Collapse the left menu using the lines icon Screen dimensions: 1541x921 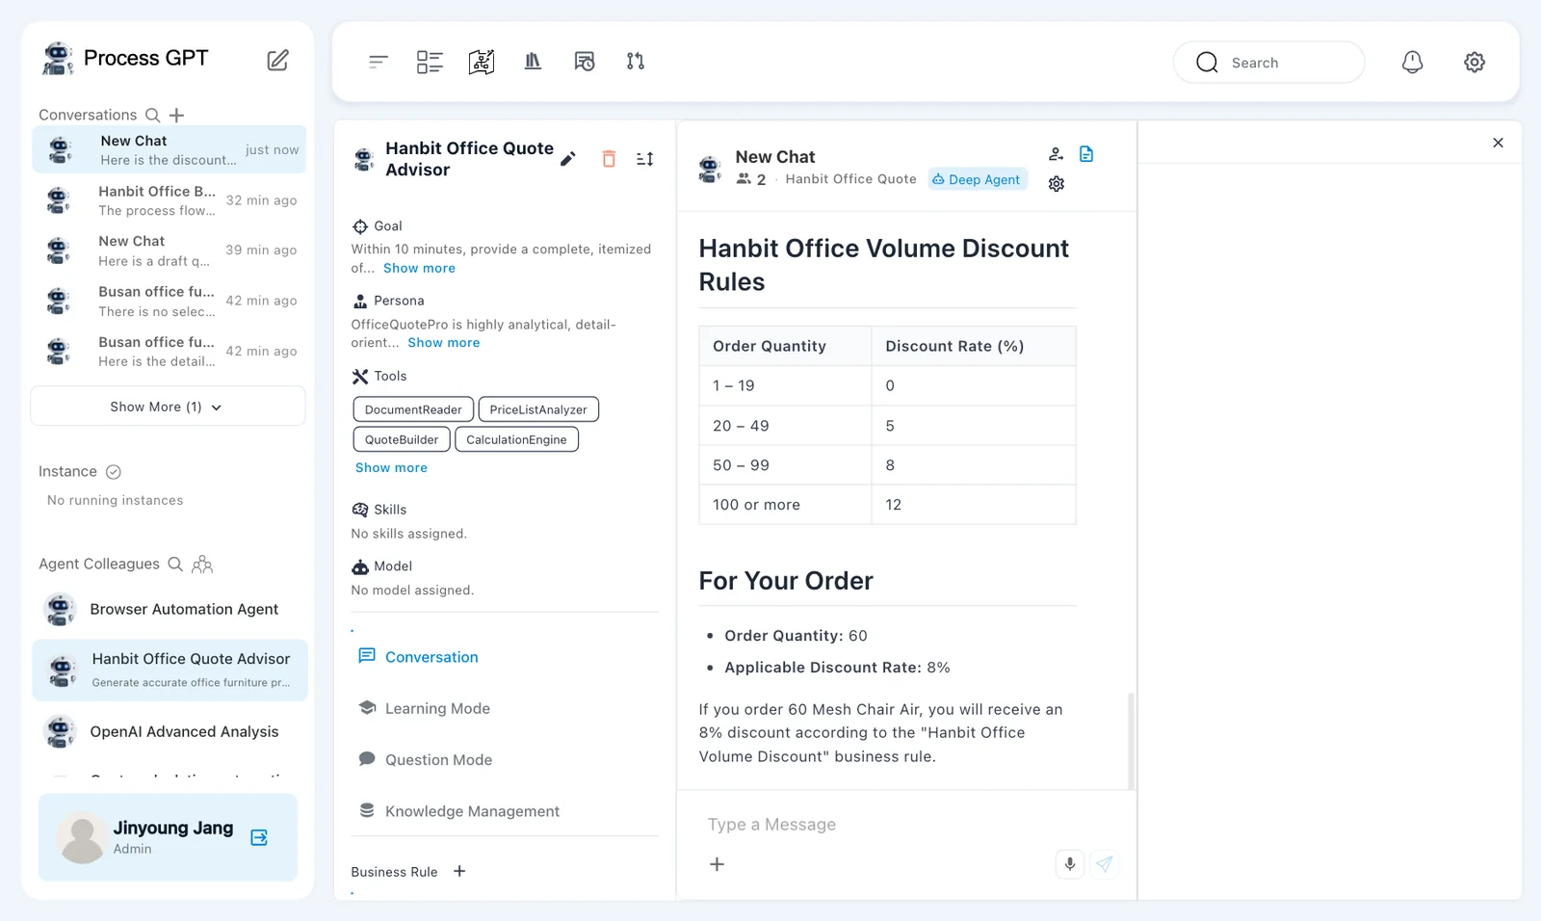[379, 62]
